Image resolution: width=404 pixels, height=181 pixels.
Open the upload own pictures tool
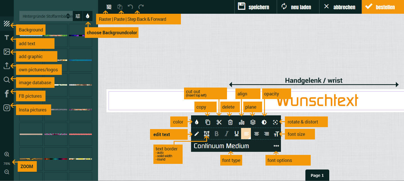coord(7,66)
